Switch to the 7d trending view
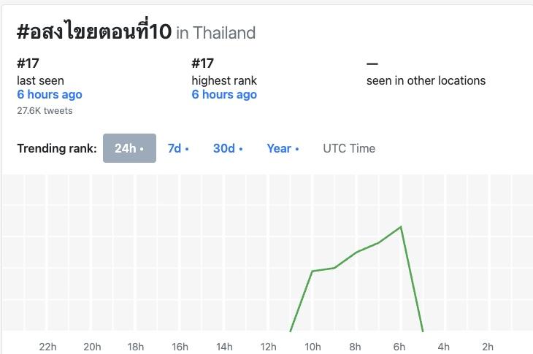Image resolution: width=533 pixels, height=354 pixels. pos(177,148)
